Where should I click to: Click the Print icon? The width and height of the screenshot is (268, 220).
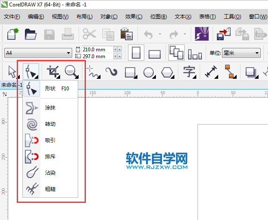coord(68,34)
